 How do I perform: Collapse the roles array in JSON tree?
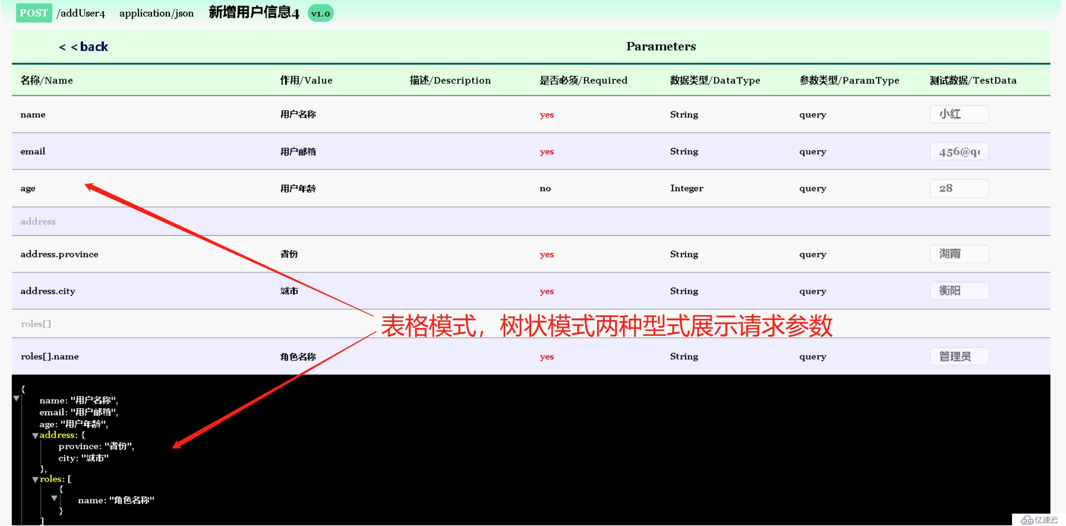point(35,480)
